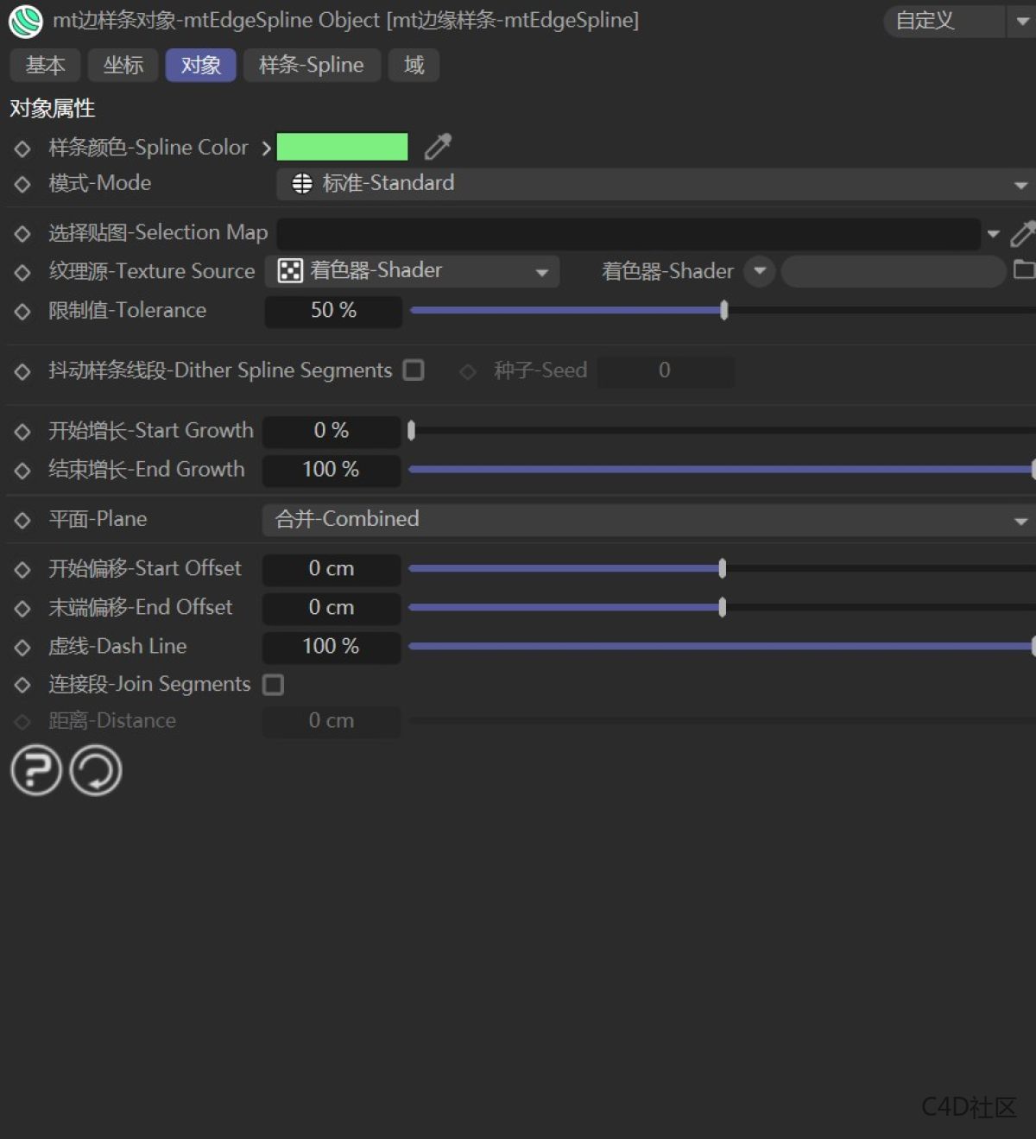Viewport: 1036px width, 1139px height.
Task: Click the eyedropper beside Selection Map
Action: tap(1023, 233)
